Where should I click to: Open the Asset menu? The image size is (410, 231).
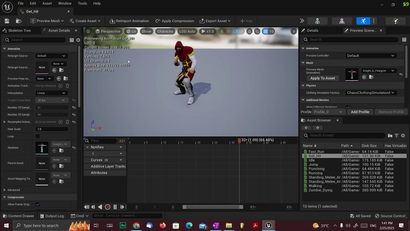(x=47, y=3)
